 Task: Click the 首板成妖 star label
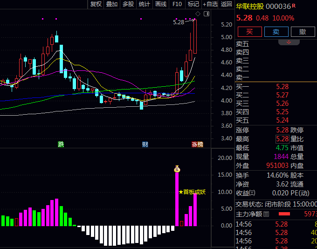coord(192,192)
